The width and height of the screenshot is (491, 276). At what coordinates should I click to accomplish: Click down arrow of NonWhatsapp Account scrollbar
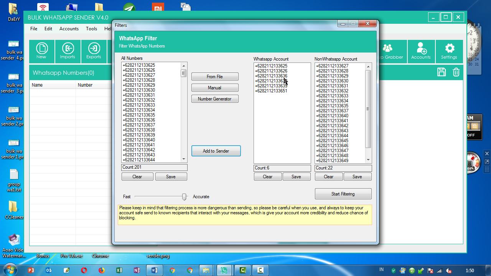[368, 160]
